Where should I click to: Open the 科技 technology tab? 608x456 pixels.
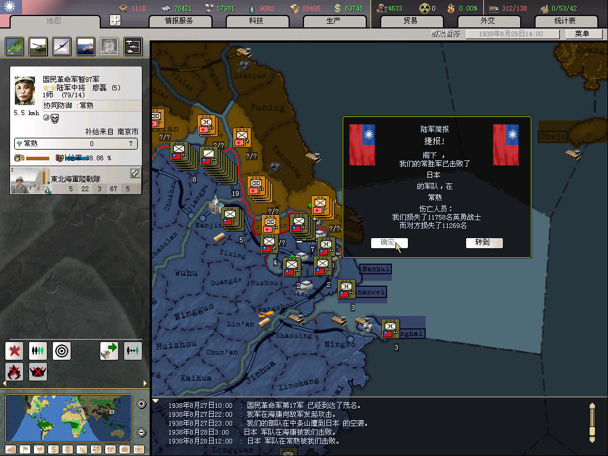point(256,21)
